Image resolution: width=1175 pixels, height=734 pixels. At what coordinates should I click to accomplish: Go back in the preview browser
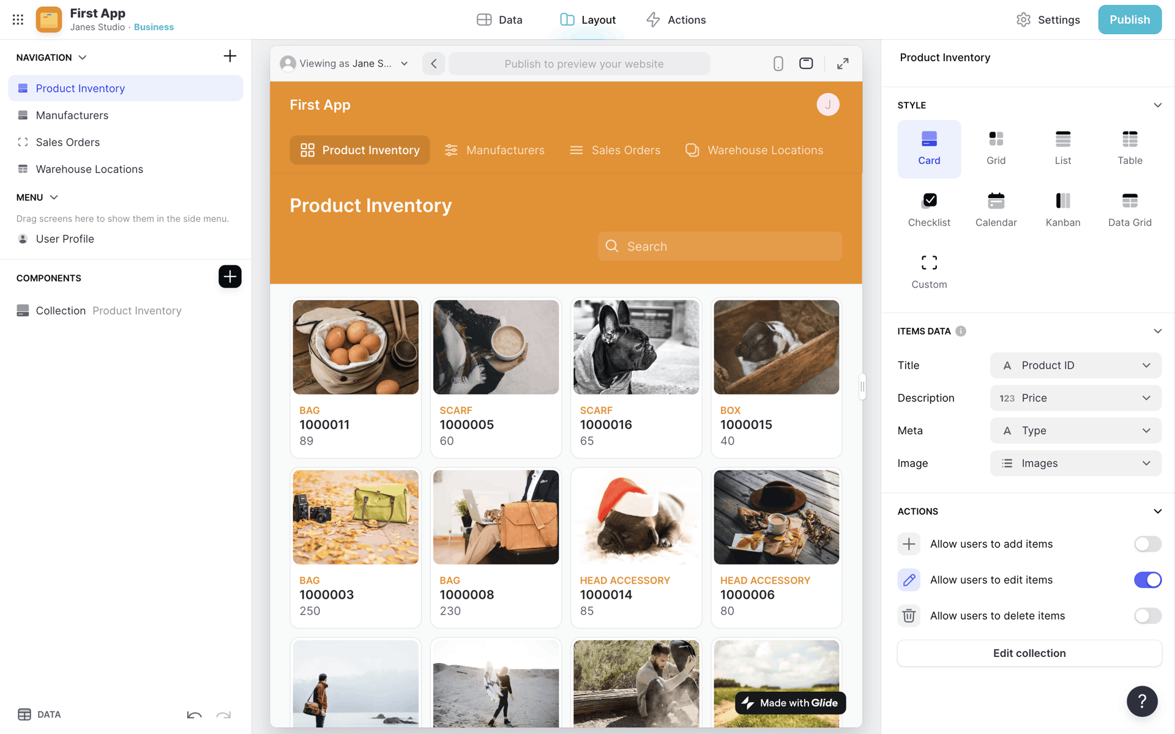433,64
